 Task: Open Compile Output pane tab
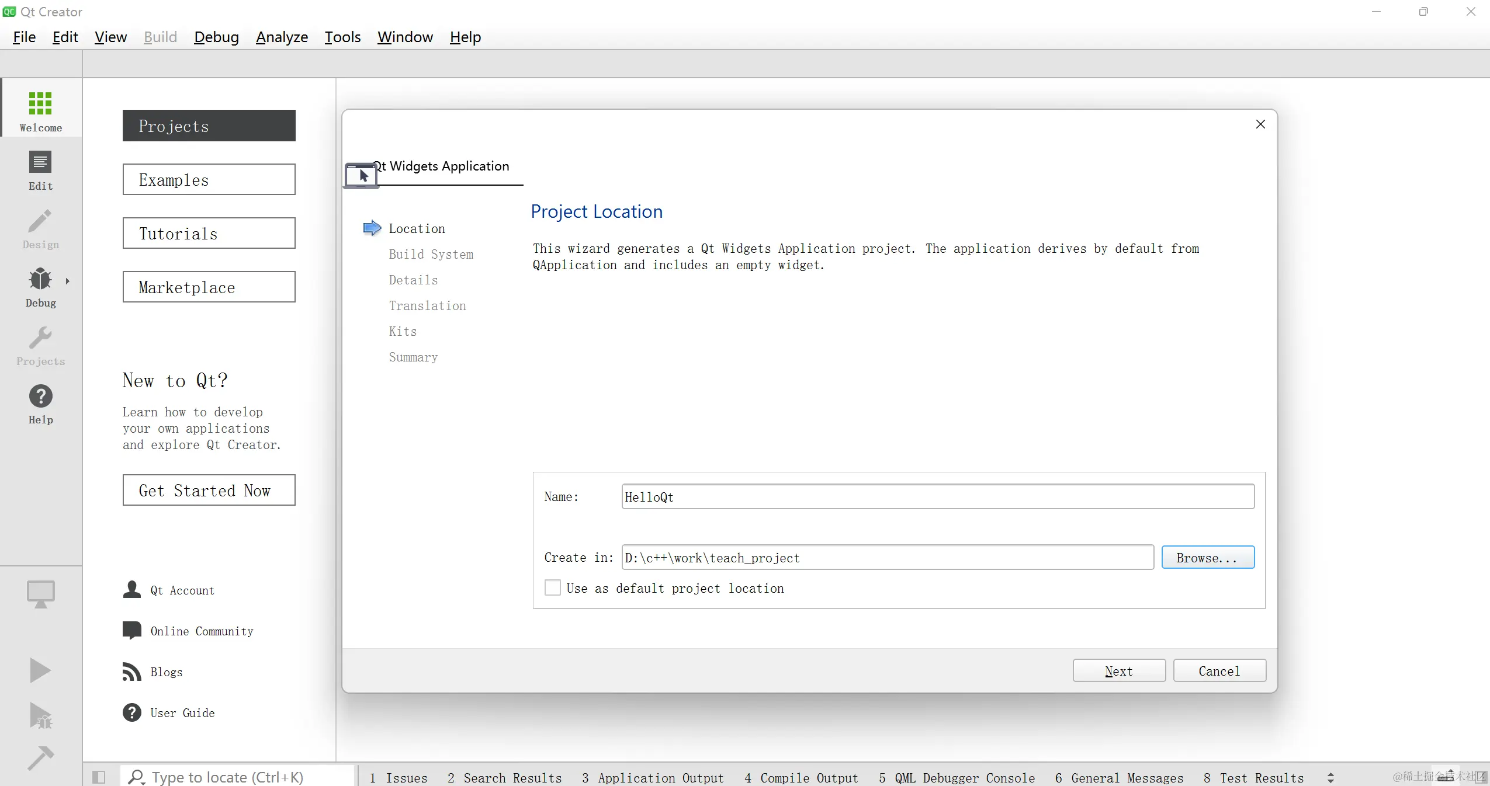[801, 778]
